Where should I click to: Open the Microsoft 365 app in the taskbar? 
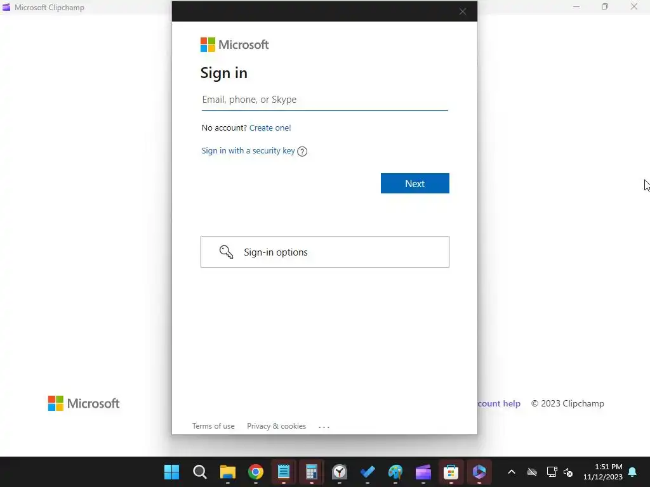pos(479,472)
